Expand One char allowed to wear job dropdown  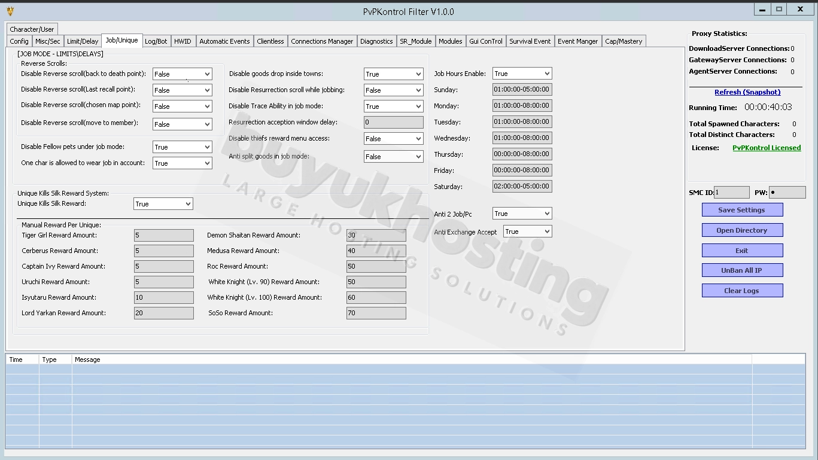(x=182, y=163)
